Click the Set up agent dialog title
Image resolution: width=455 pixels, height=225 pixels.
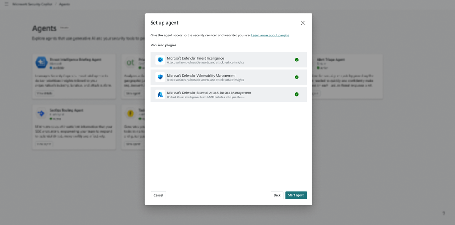coord(164,23)
